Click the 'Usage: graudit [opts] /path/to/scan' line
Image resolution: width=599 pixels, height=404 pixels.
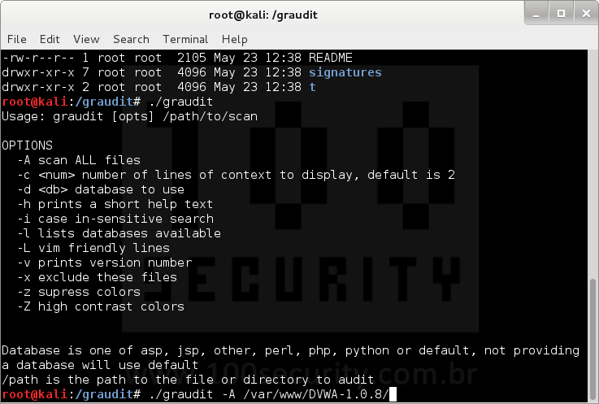point(129,116)
